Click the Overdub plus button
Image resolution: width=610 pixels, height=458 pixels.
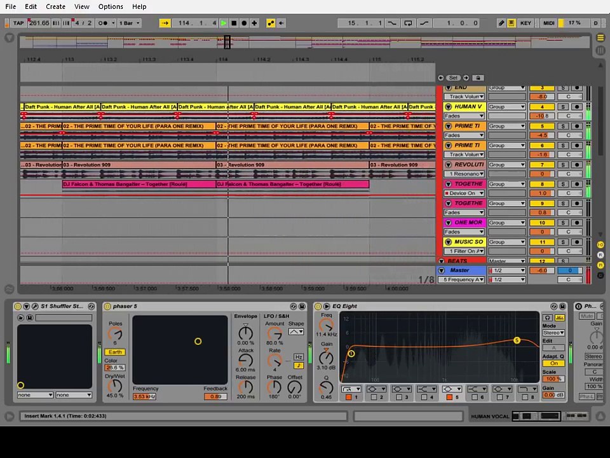[254, 23]
